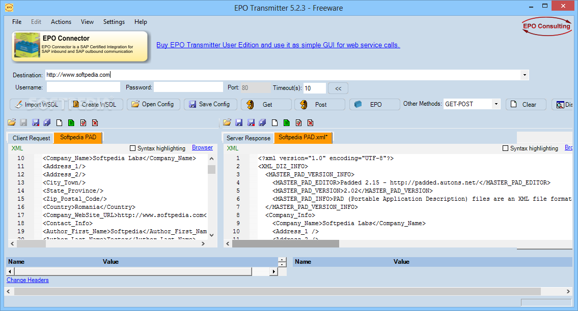Expand the Destination URL dropdown

[x=524, y=75]
